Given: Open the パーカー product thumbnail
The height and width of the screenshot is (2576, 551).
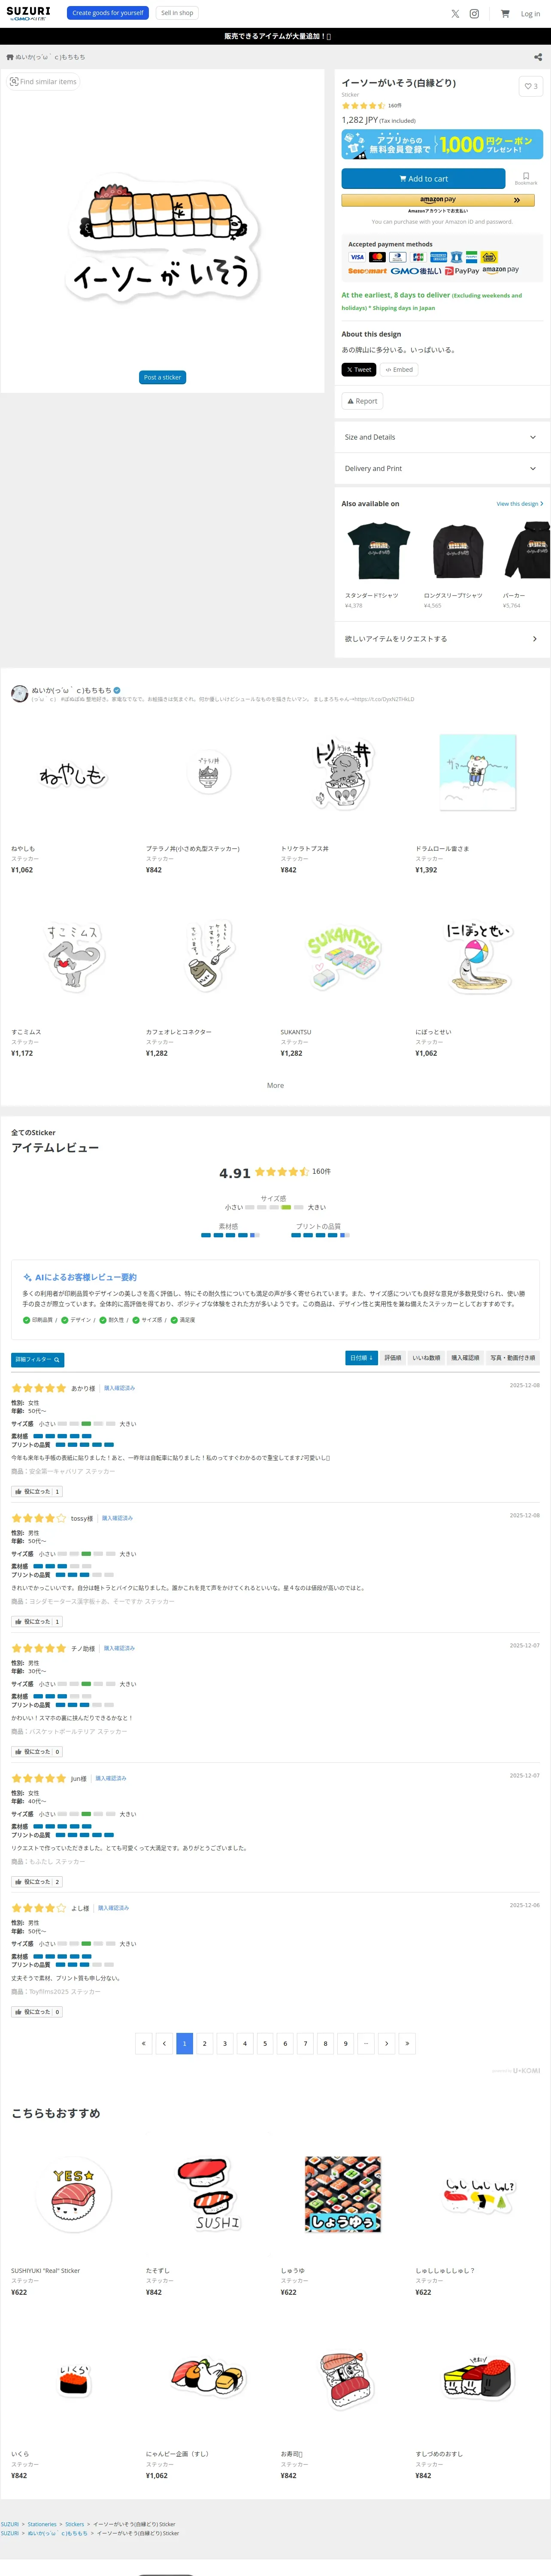Looking at the screenshot, I should [x=527, y=551].
